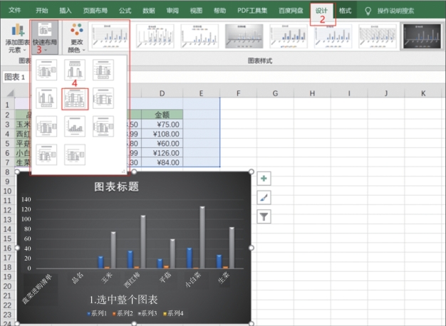This screenshot has height=326, width=446.
Task: Click the 系列4 legend entry
Action: point(173,313)
